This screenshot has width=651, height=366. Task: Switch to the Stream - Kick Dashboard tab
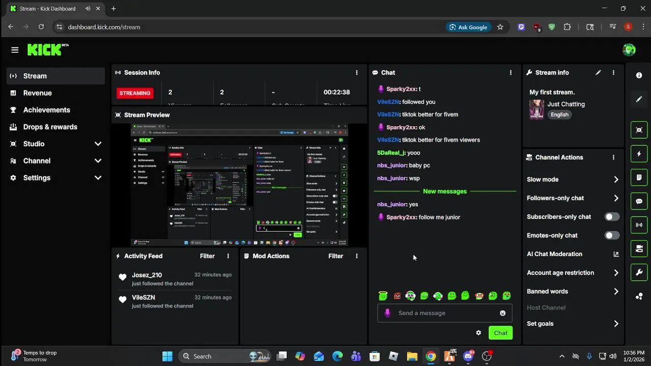point(54,9)
